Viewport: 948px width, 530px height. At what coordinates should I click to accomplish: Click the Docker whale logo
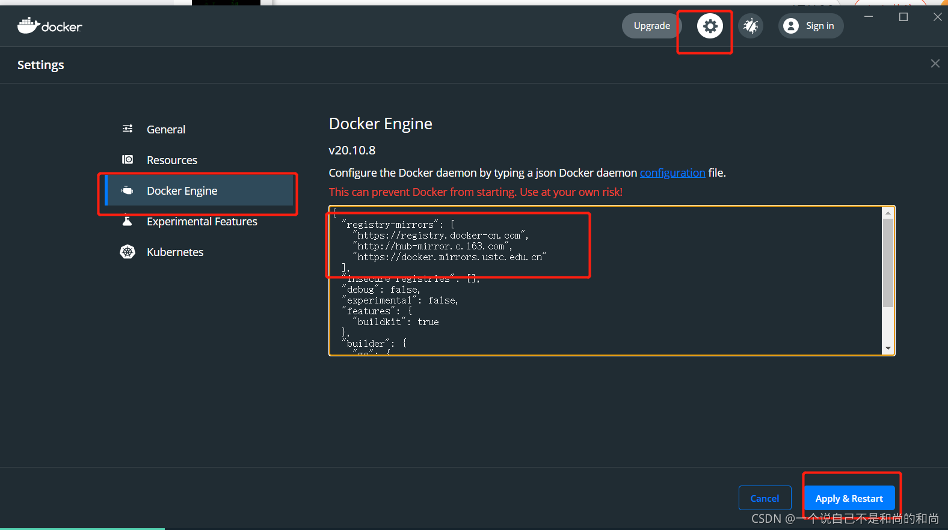pos(49,26)
